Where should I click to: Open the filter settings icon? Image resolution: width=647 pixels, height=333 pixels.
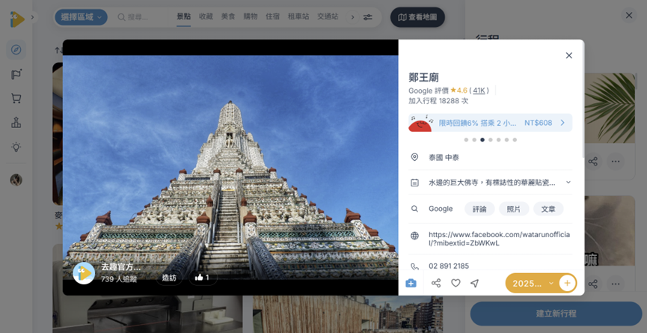point(368,17)
